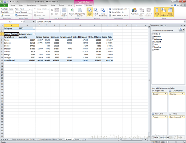Switch to the Formulas tab
Screen dimensions: 186x143
44,5
